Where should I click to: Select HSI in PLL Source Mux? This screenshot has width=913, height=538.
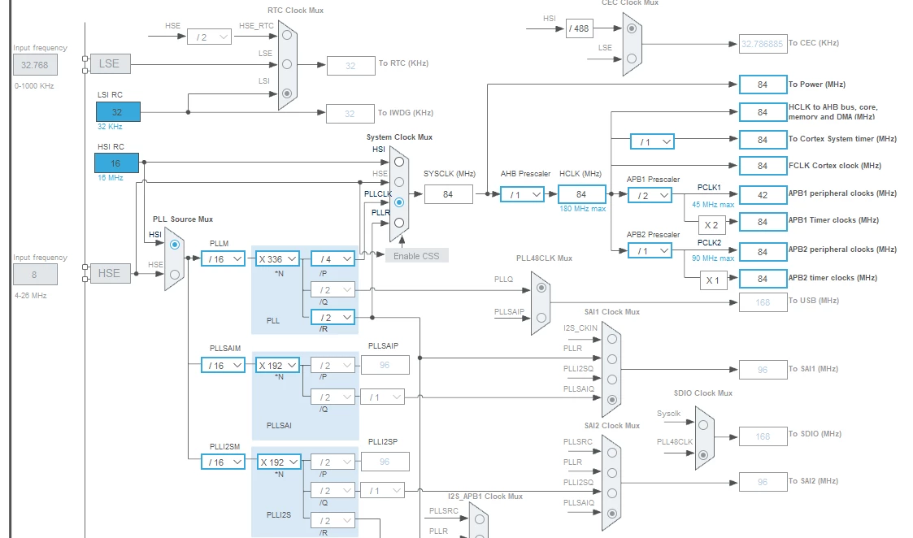click(175, 245)
